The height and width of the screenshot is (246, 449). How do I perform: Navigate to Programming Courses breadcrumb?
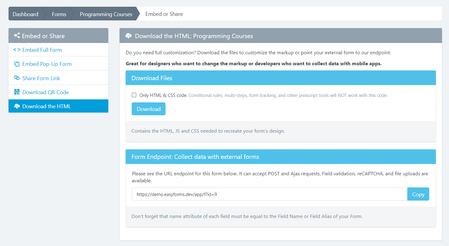[106, 14]
